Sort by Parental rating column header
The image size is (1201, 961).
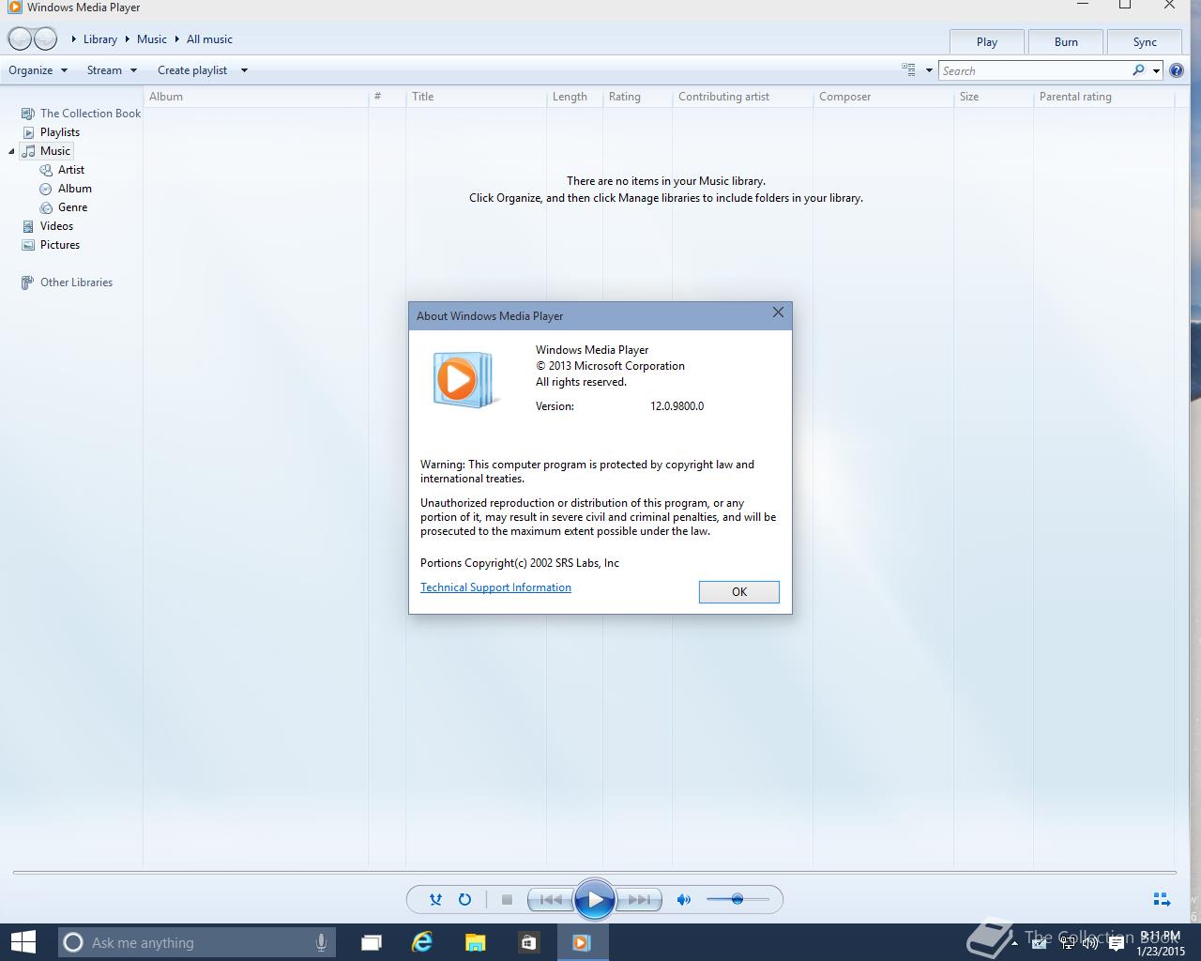1103,97
